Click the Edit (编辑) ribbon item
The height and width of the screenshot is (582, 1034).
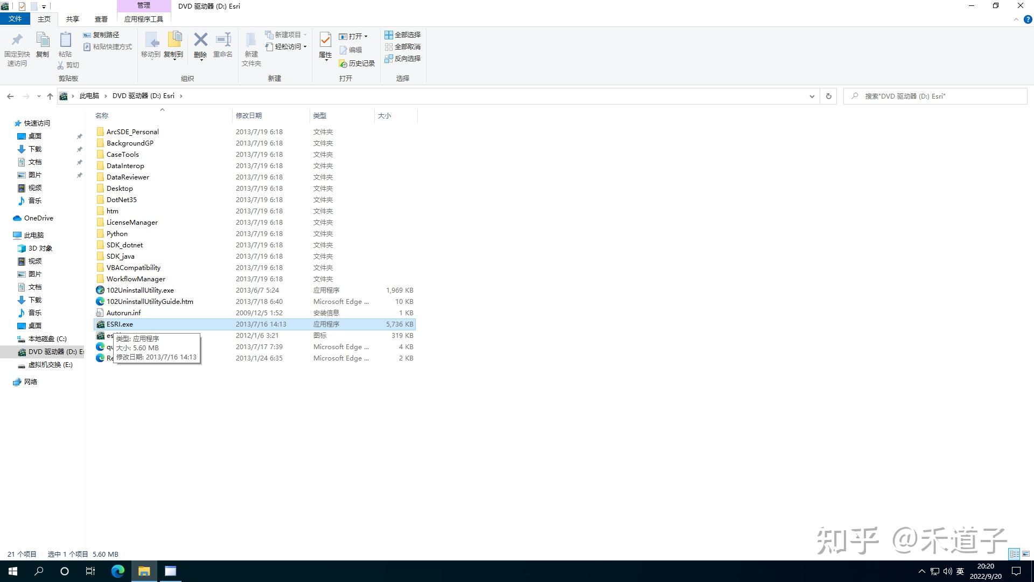pos(351,50)
